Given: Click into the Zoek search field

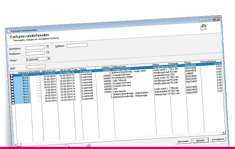Looking at the screenshot, I should point(36,67).
